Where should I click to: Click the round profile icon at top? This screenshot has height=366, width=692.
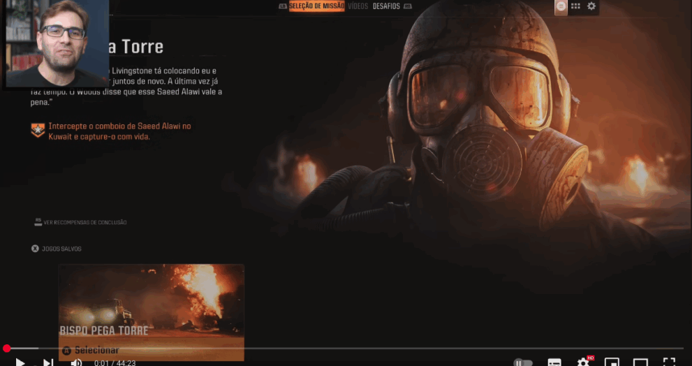point(561,6)
